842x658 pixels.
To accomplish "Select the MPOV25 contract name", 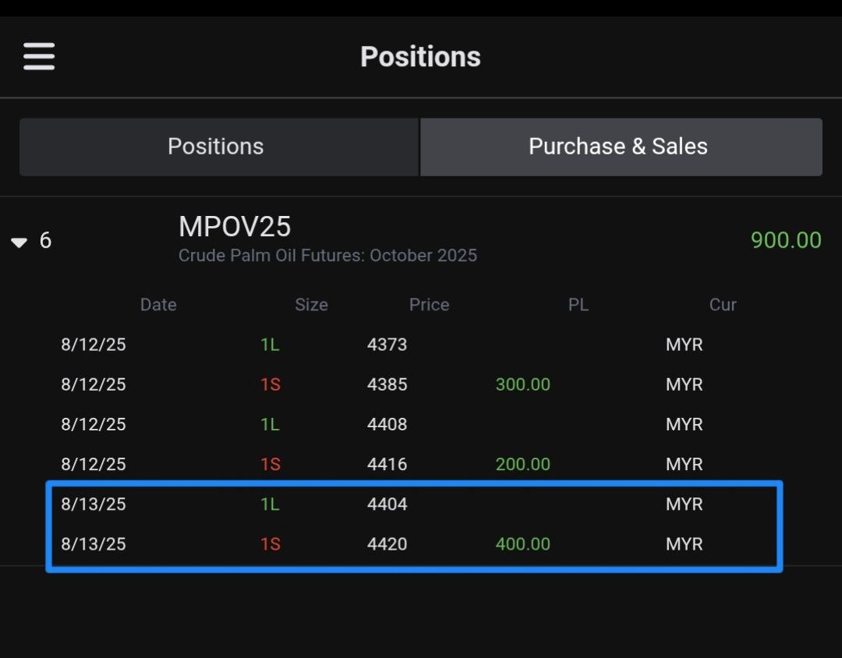I will 235,227.
